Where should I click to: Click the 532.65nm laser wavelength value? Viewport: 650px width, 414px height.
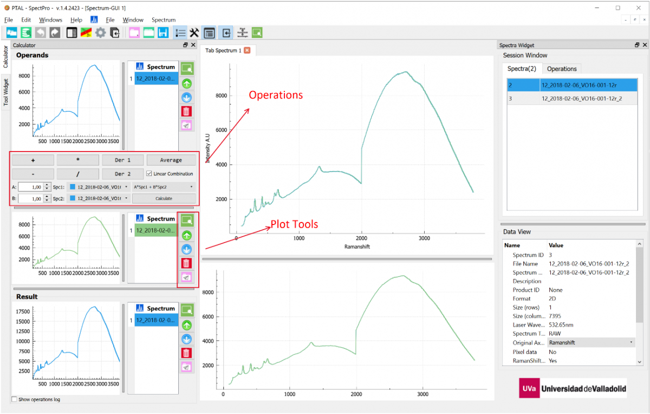(560, 325)
